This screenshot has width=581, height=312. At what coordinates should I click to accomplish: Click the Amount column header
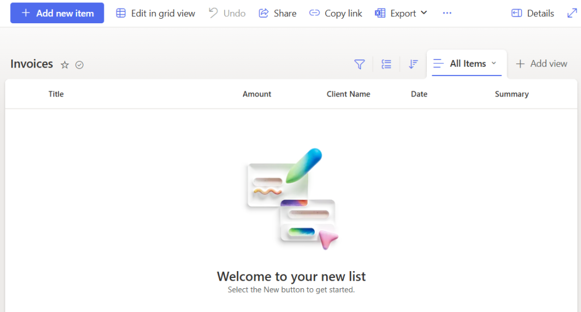click(257, 94)
